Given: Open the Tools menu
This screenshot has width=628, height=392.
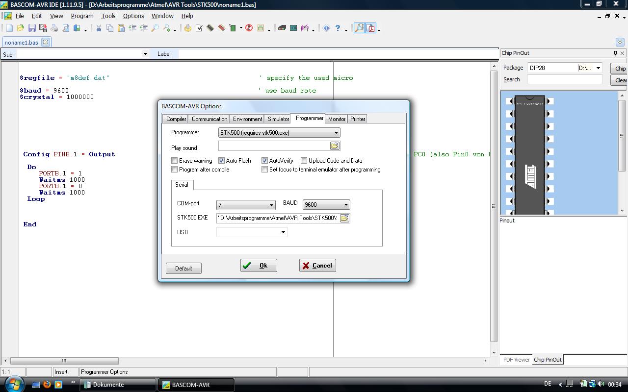Looking at the screenshot, I should [x=108, y=16].
